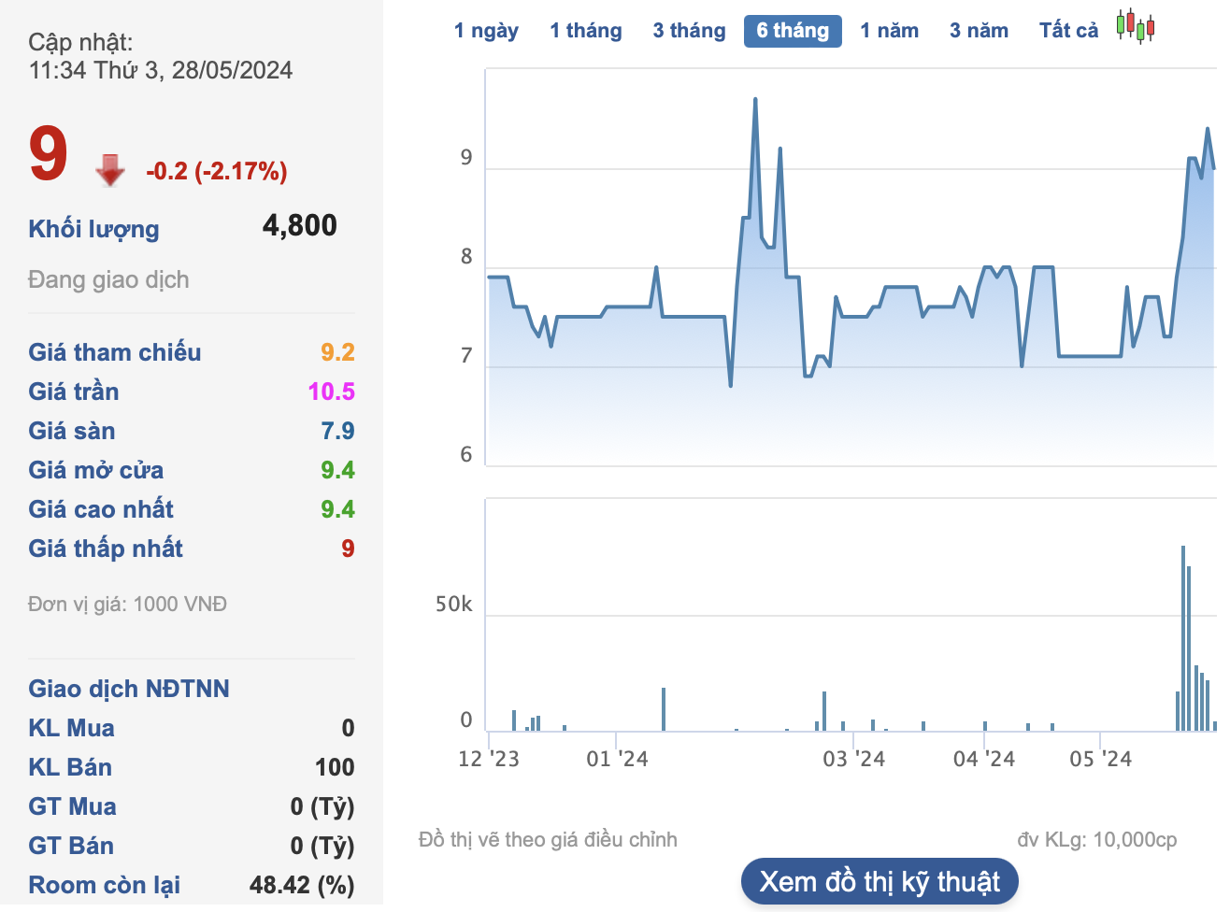The width and height of the screenshot is (1230, 912).
Task: Click the remaining room value 48.42 (%)
Action: click(302, 885)
